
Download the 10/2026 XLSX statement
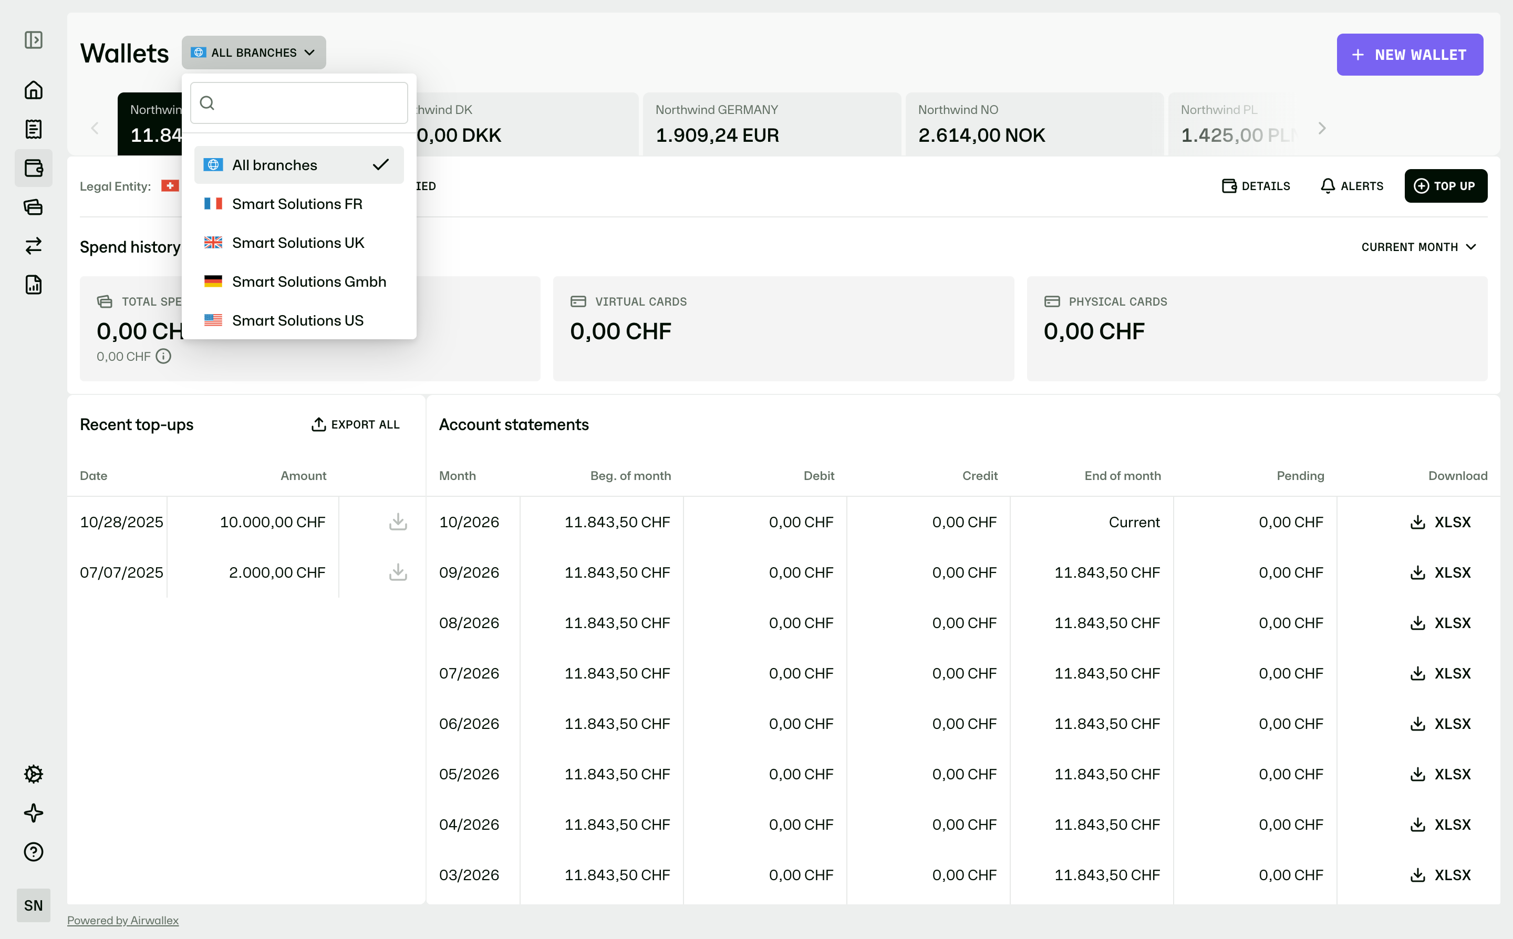pyautogui.click(x=1441, y=521)
